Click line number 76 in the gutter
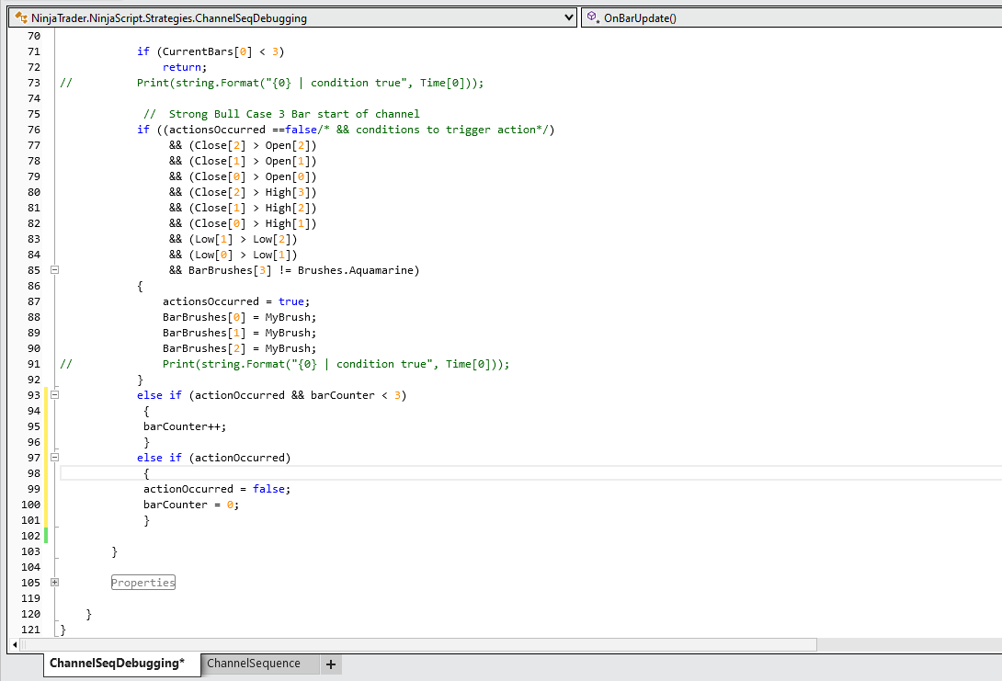Image resolution: width=1002 pixels, height=681 pixels. [34, 130]
